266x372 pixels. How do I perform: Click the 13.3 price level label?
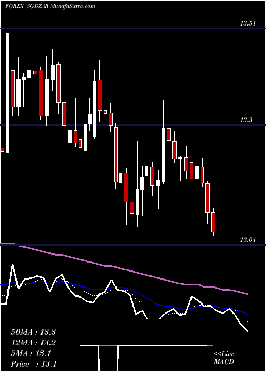click(246, 120)
